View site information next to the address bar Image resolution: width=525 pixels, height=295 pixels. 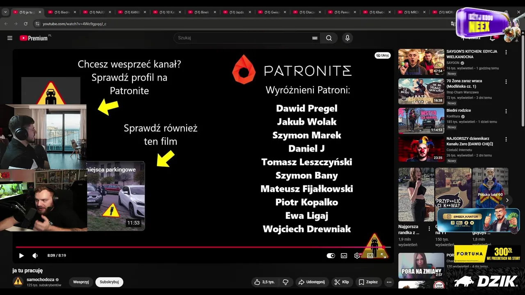(x=38, y=24)
